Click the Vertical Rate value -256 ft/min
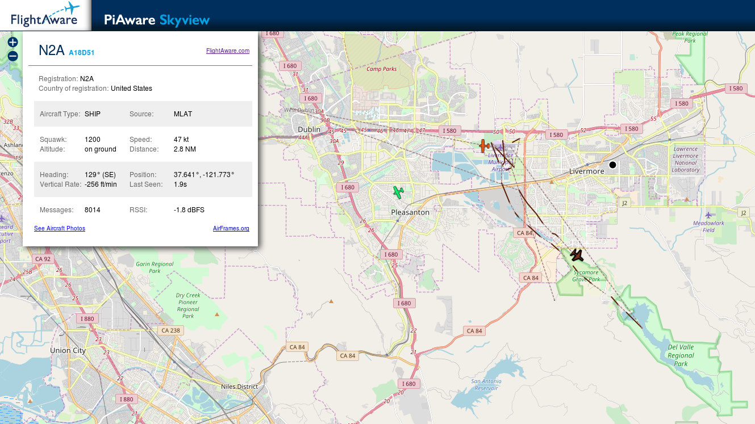 click(x=101, y=184)
